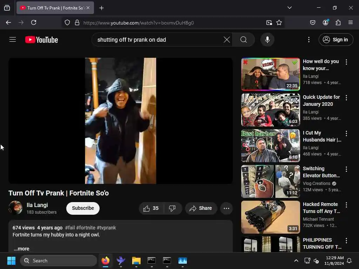The height and width of the screenshot is (269, 359).
Task: Open 'How well do you know your' thumbnail
Action: (x=270, y=74)
